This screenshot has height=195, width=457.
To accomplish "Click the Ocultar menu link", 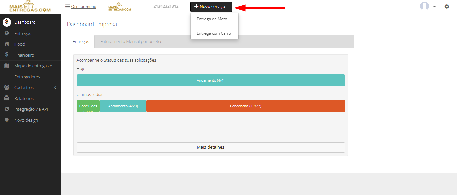I will [84, 7].
